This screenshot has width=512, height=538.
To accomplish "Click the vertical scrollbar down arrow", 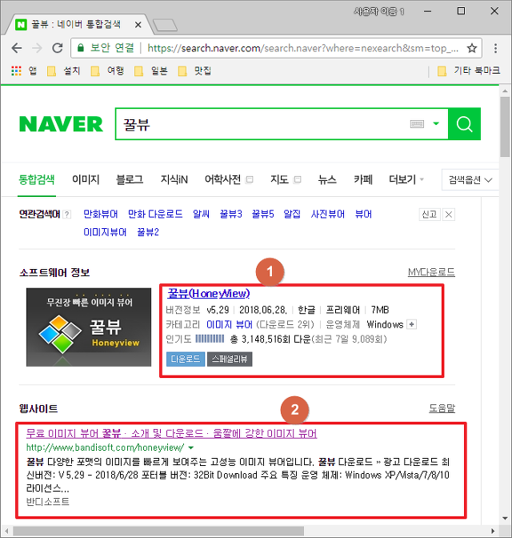I will 505,519.
